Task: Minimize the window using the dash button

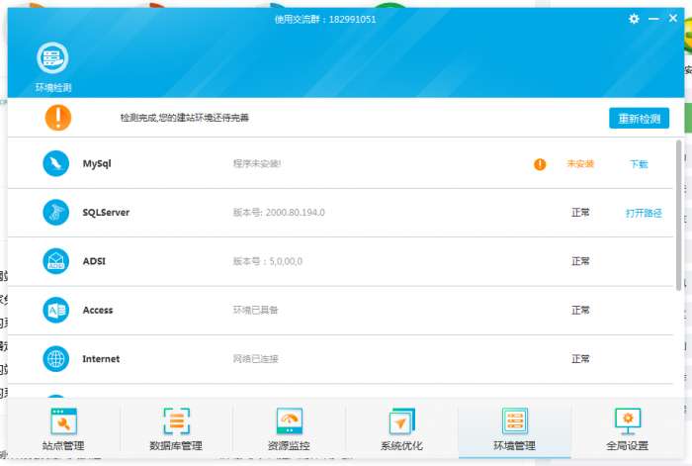Action: click(x=653, y=19)
